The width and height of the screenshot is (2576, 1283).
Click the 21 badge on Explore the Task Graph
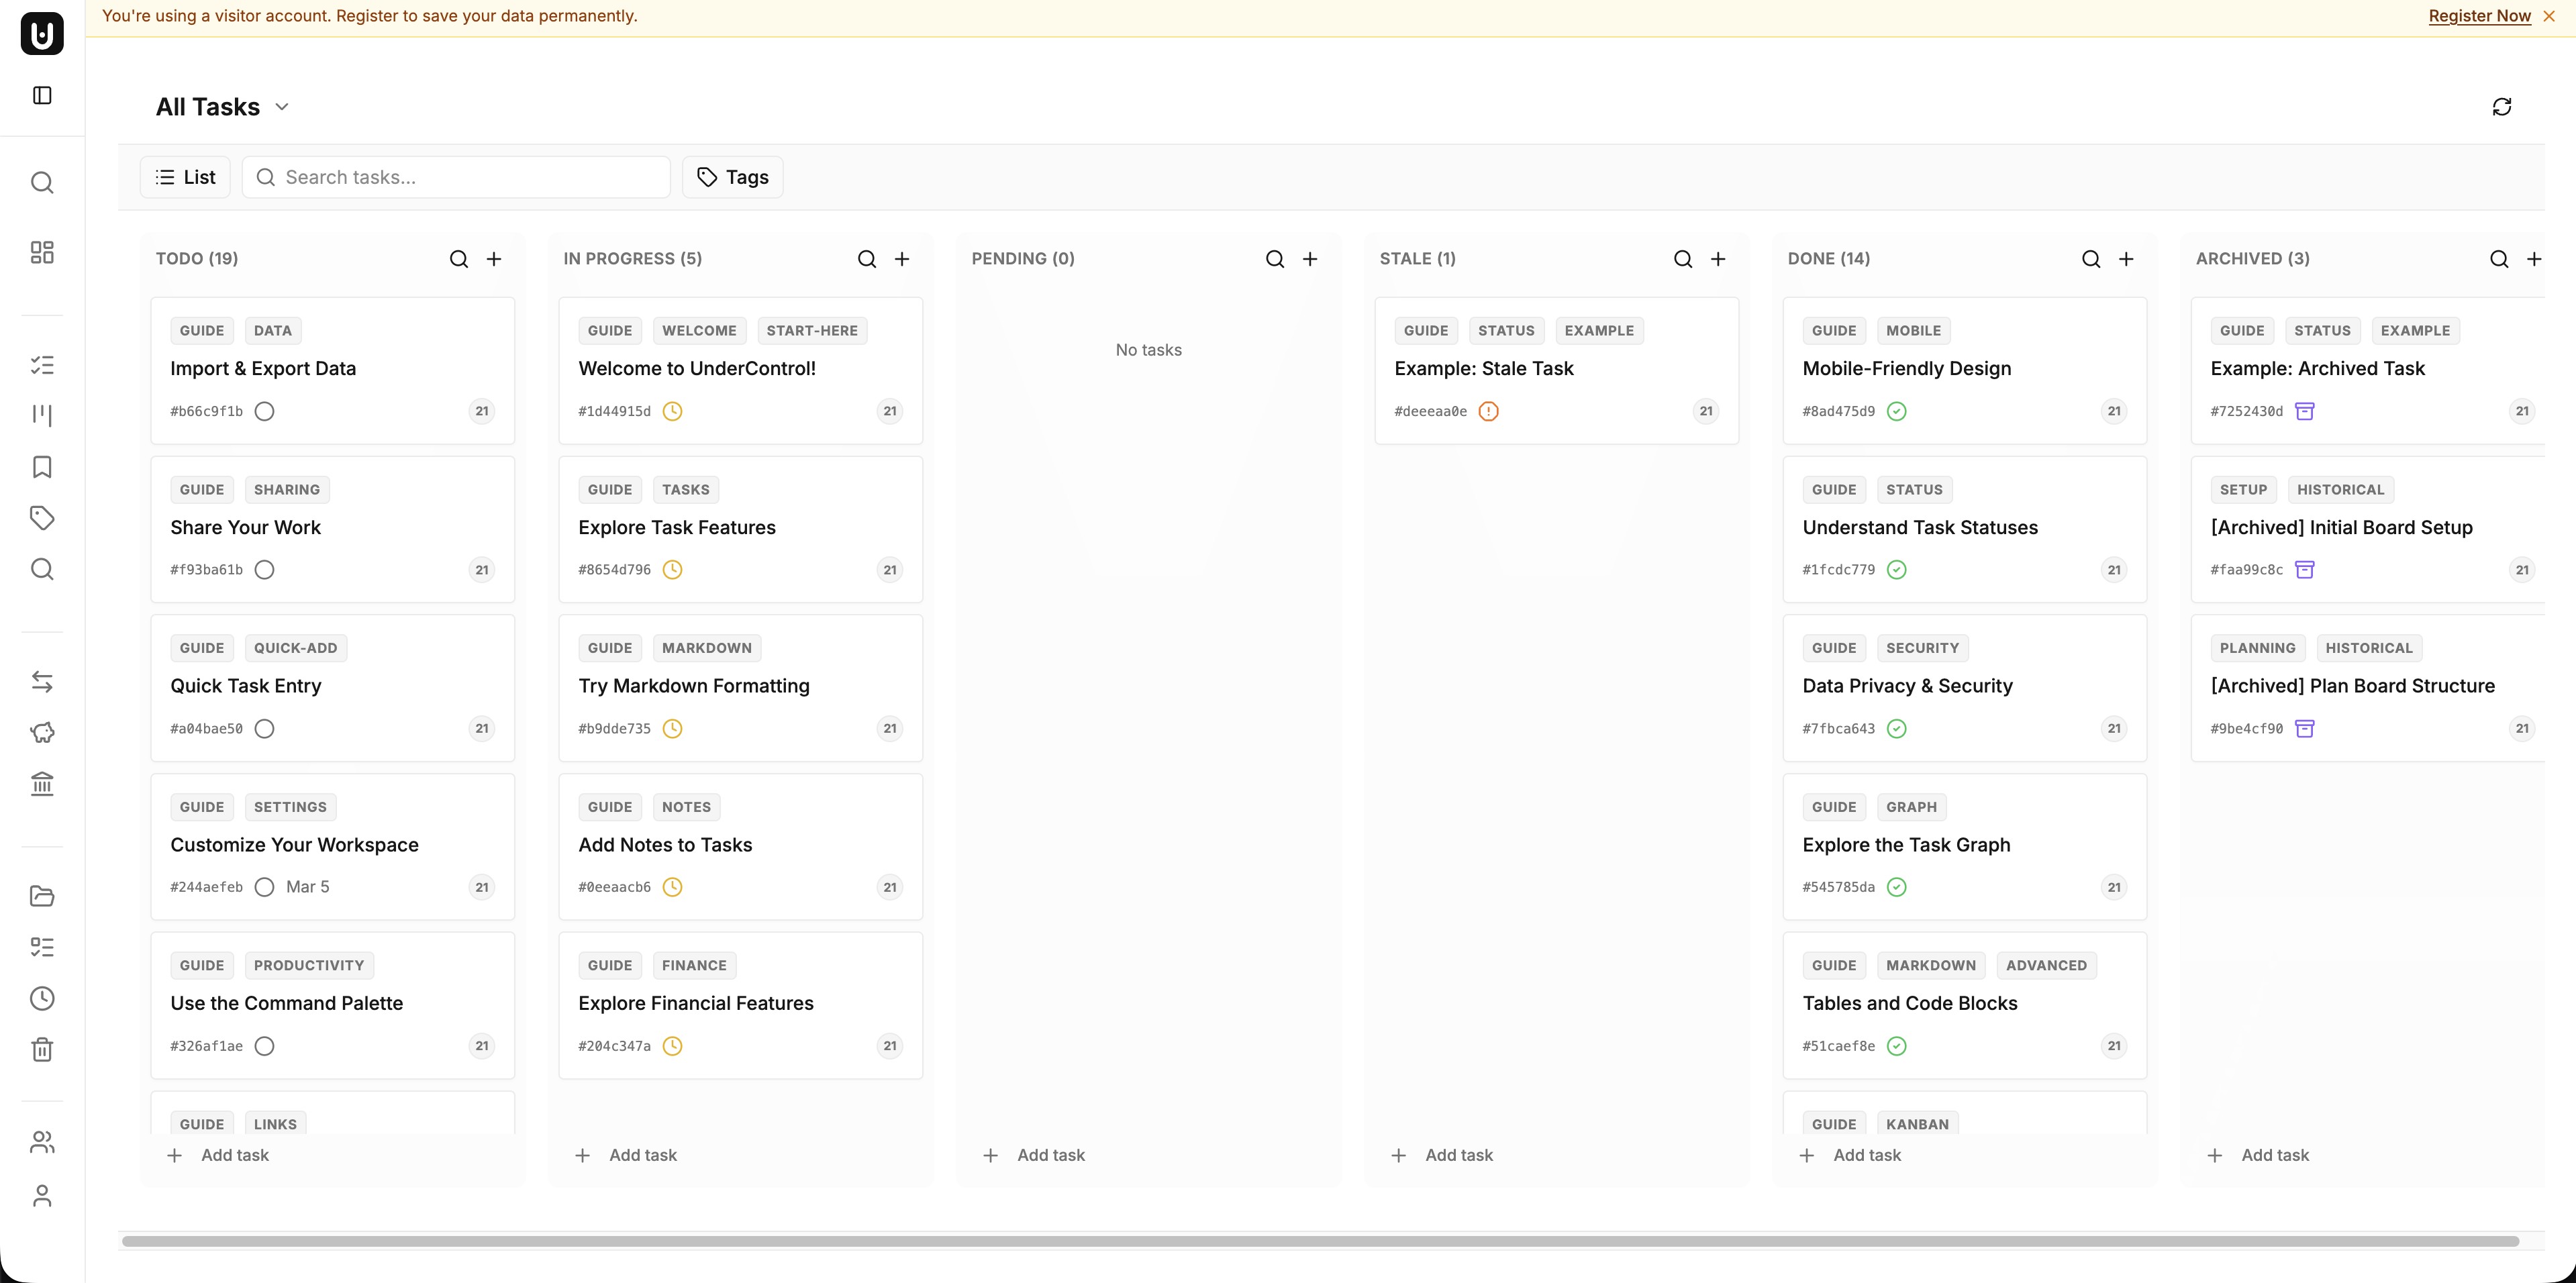coord(2113,887)
